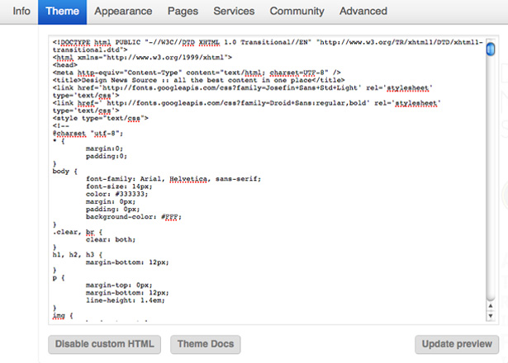Click the html xmlns declaration line
Image resolution: width=508 pixels, height=363 pixels.
142,57
